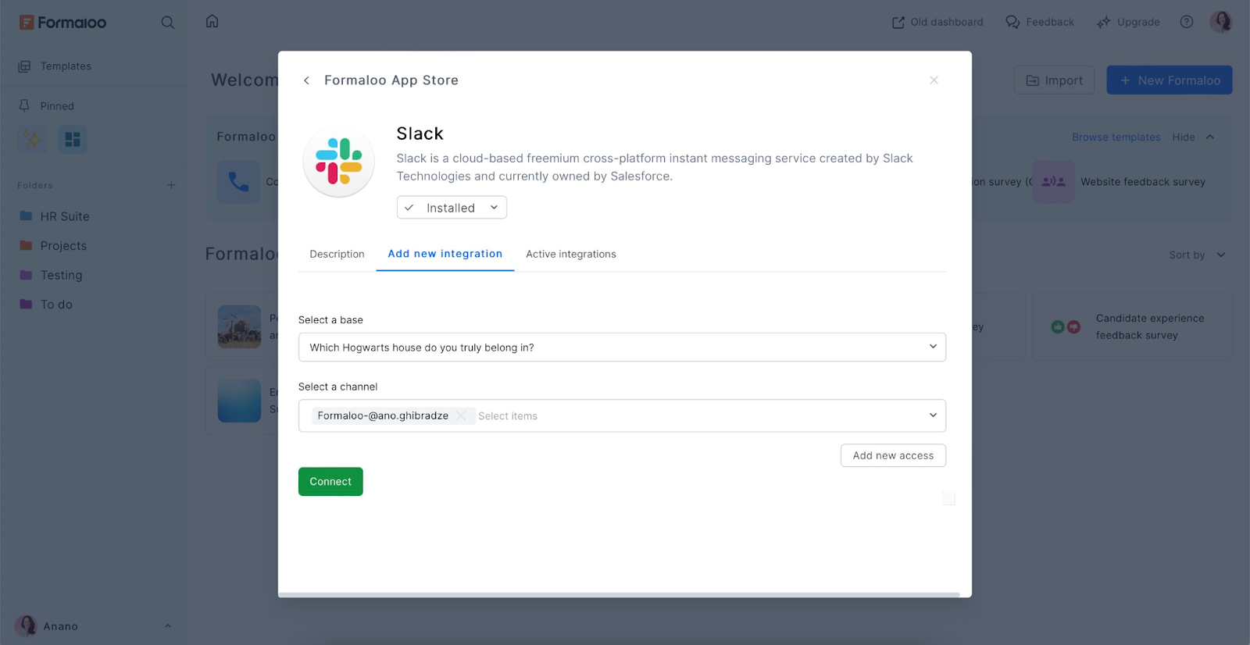Image resolution: width=1250 pixels, height=645 pixels.
Task: Click the Import button
Action: point(1054,80)
